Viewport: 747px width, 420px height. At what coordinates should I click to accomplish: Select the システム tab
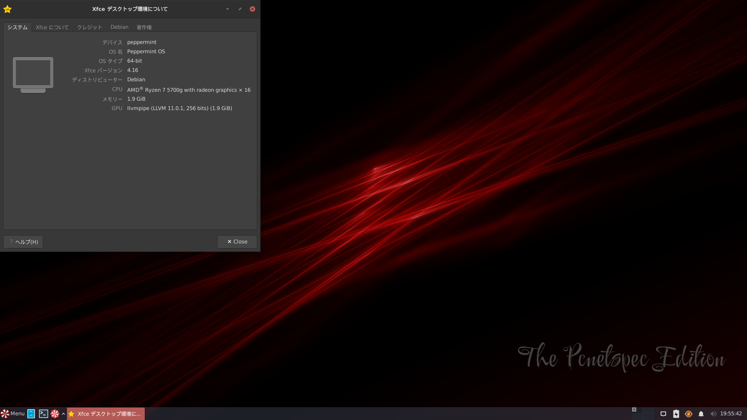[x=18, y=27]
